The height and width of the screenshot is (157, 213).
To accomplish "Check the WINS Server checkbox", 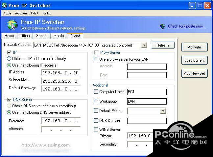I will pos(96,129).
